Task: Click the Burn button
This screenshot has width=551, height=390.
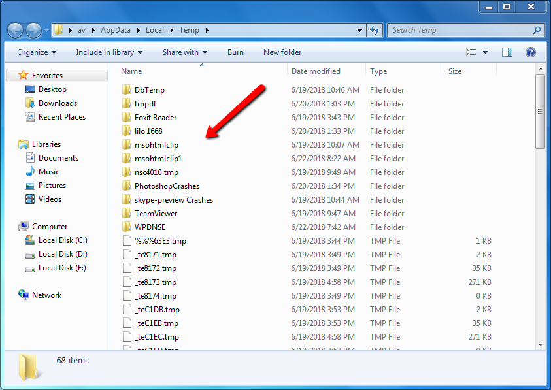Action: point(235,52)
